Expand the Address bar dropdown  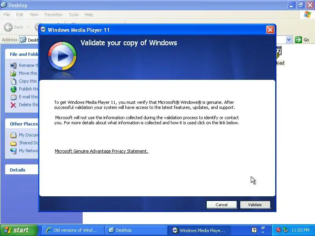(289, 40)
